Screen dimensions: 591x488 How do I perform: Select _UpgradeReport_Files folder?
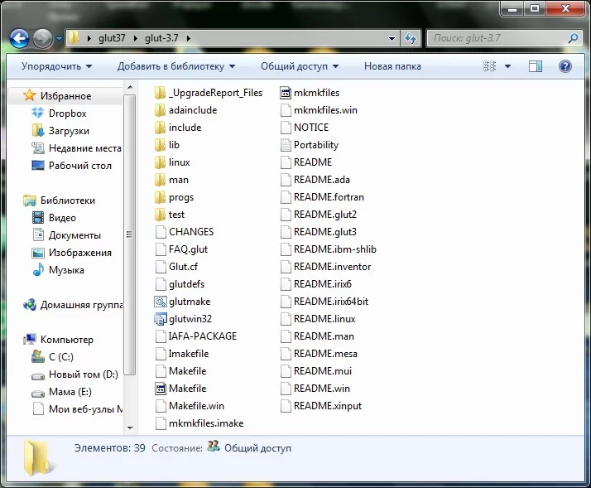tap(209, 93)
